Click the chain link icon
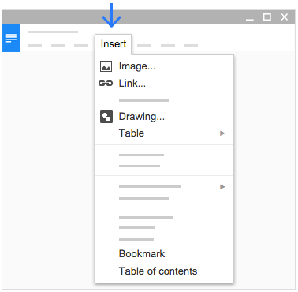 coord(106,84)
